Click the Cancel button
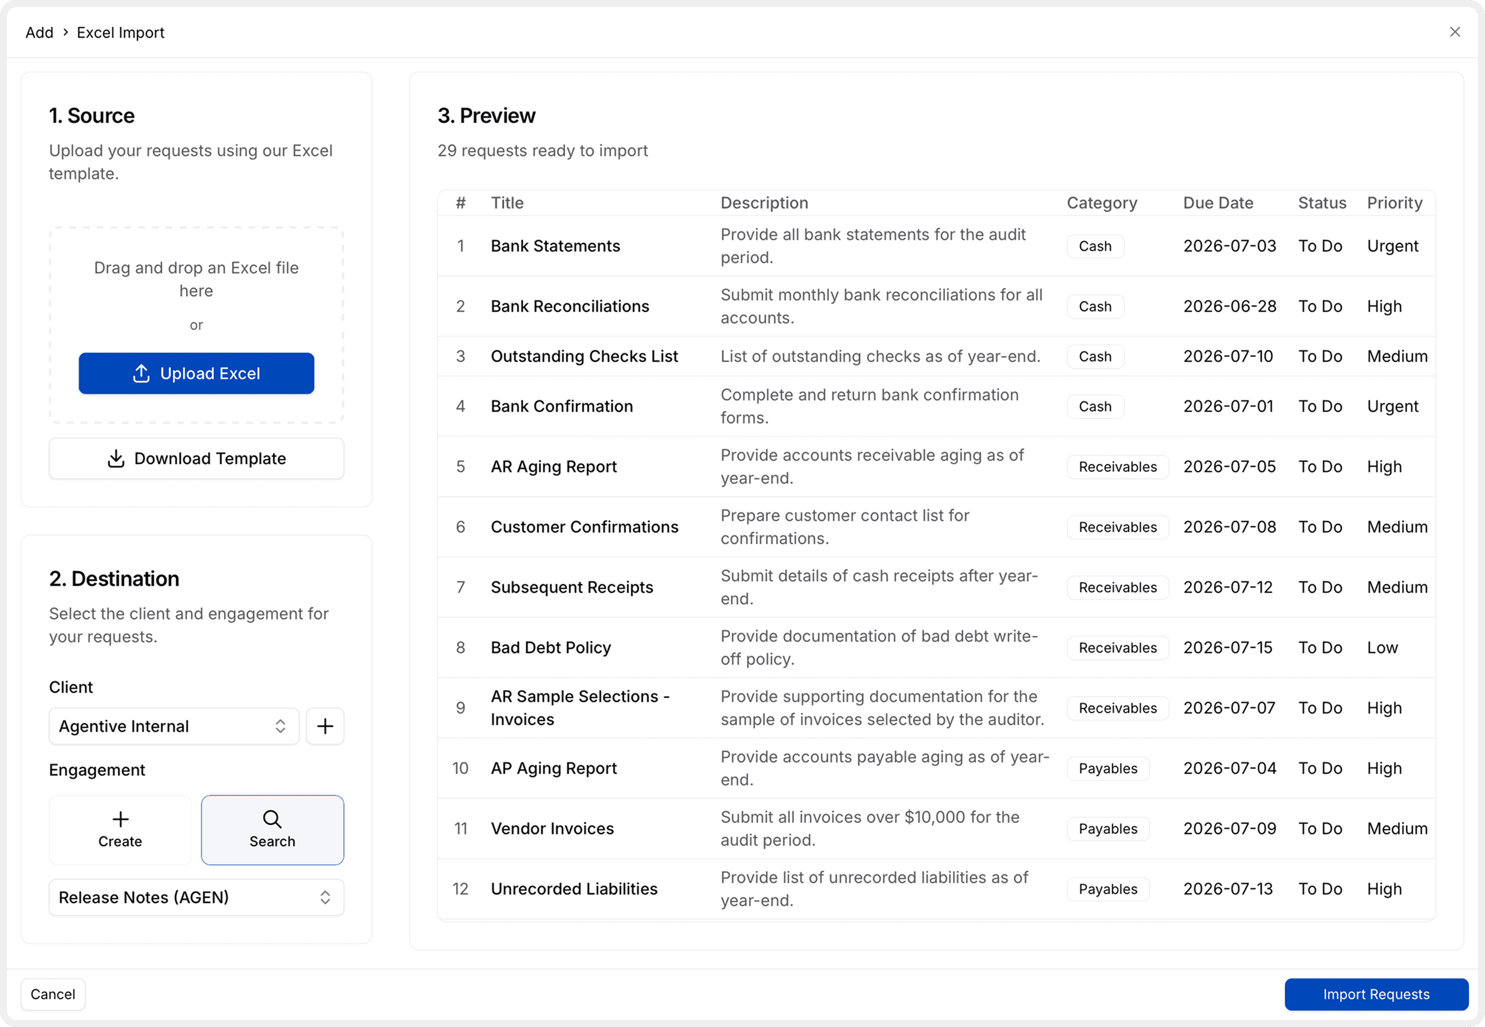The image size is (1485, 1027). point(53,994)
